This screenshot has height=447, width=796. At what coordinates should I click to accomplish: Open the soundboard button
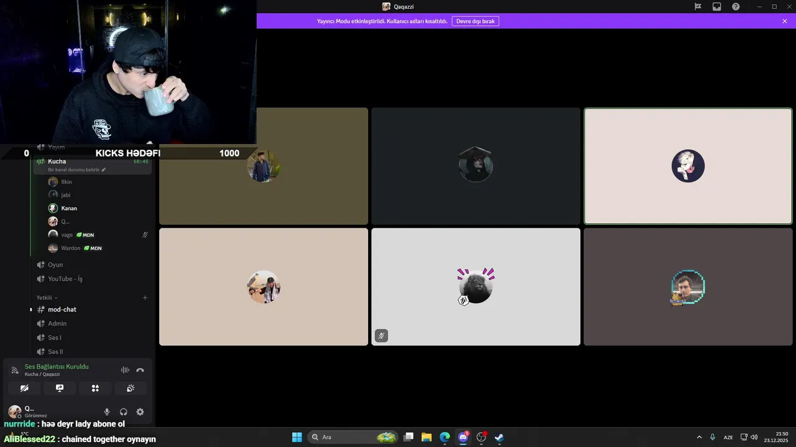(131, 388)
